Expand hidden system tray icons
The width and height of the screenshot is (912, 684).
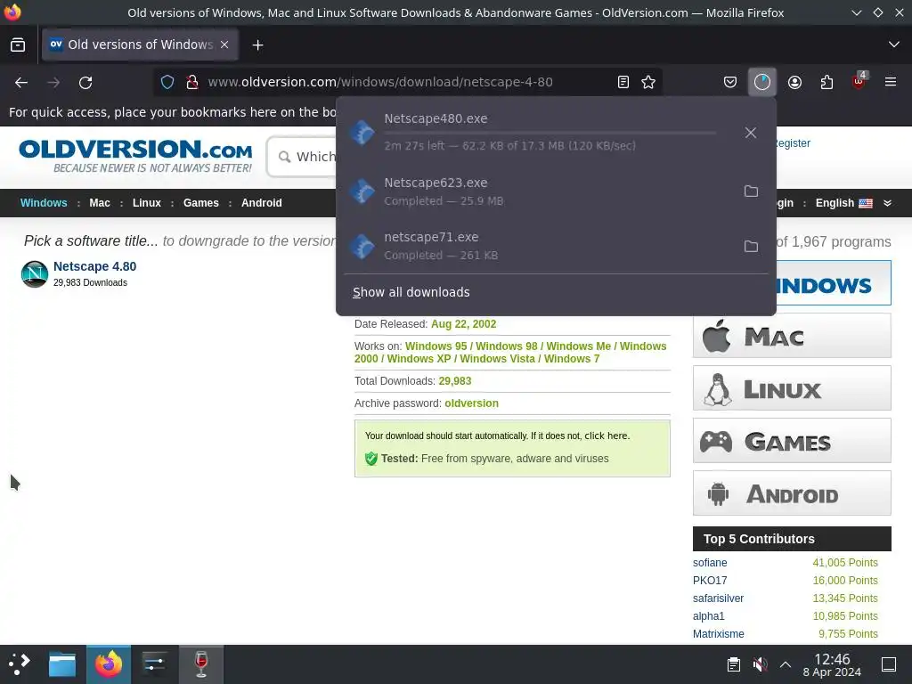786,664
